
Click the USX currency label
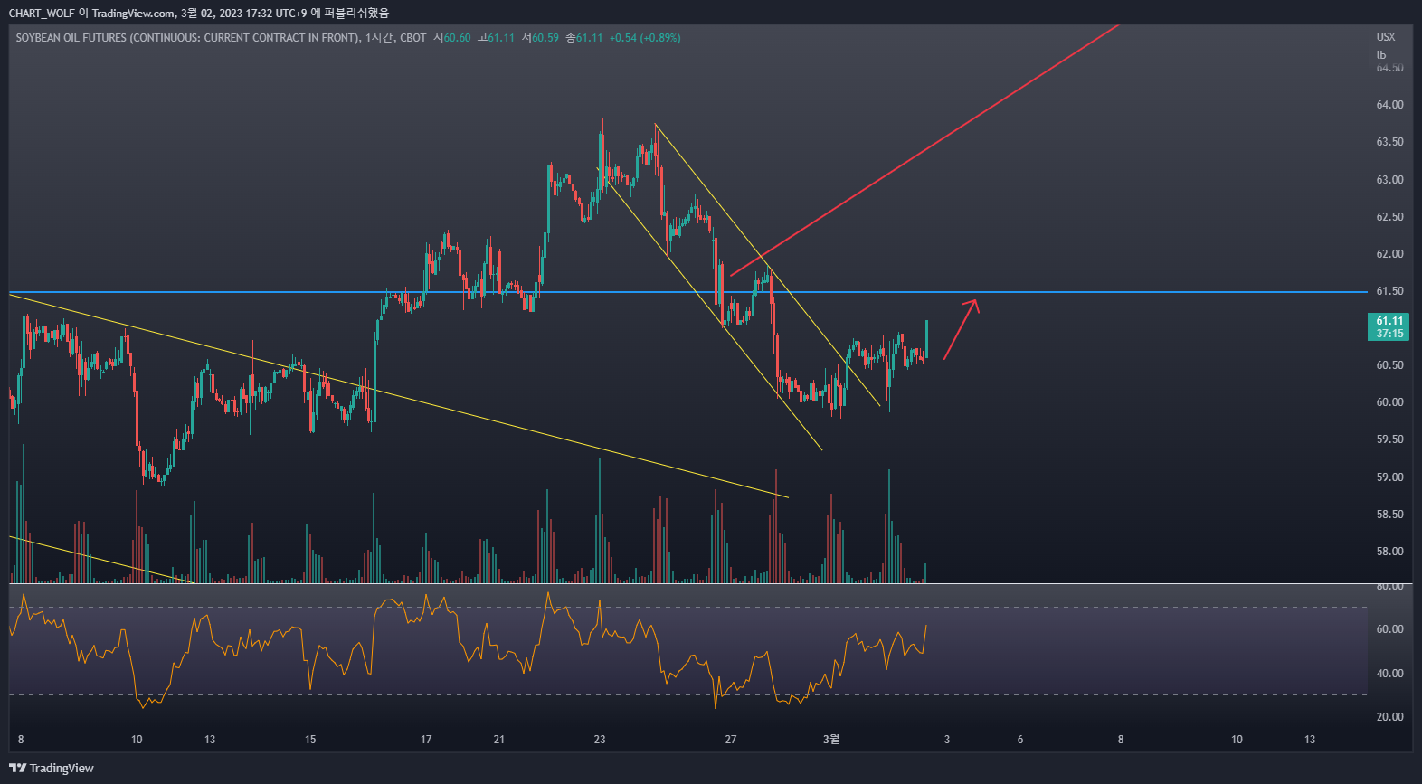tap(1386, 37)
